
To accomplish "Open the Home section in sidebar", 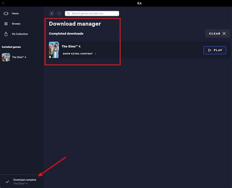I will click(15, 14).
